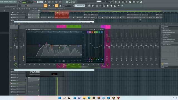The height and width of the screenshot is (100, 178).
Task: Open the Browser view icon
Action: [104, 6]
